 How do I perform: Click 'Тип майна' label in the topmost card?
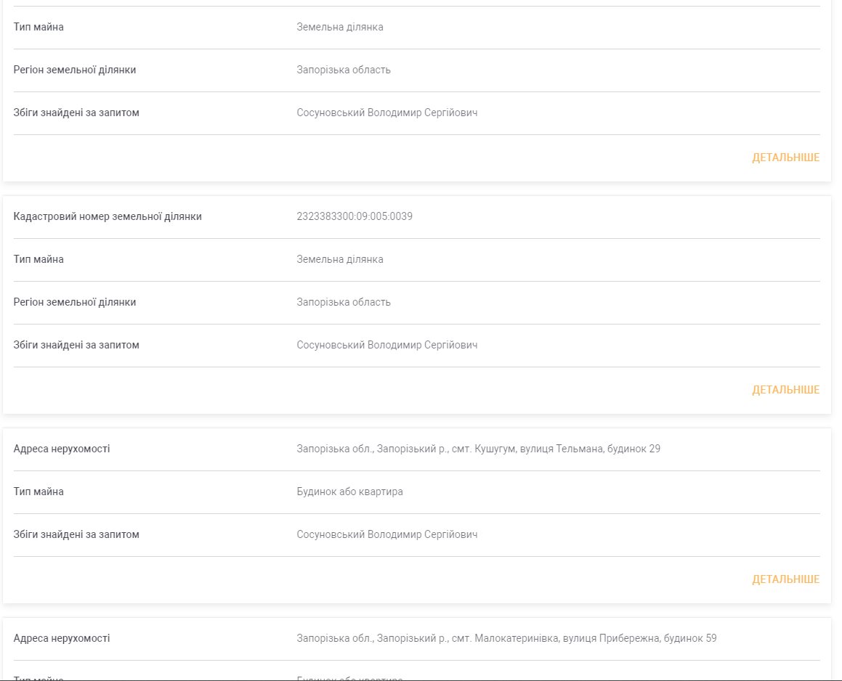(39, 27)
